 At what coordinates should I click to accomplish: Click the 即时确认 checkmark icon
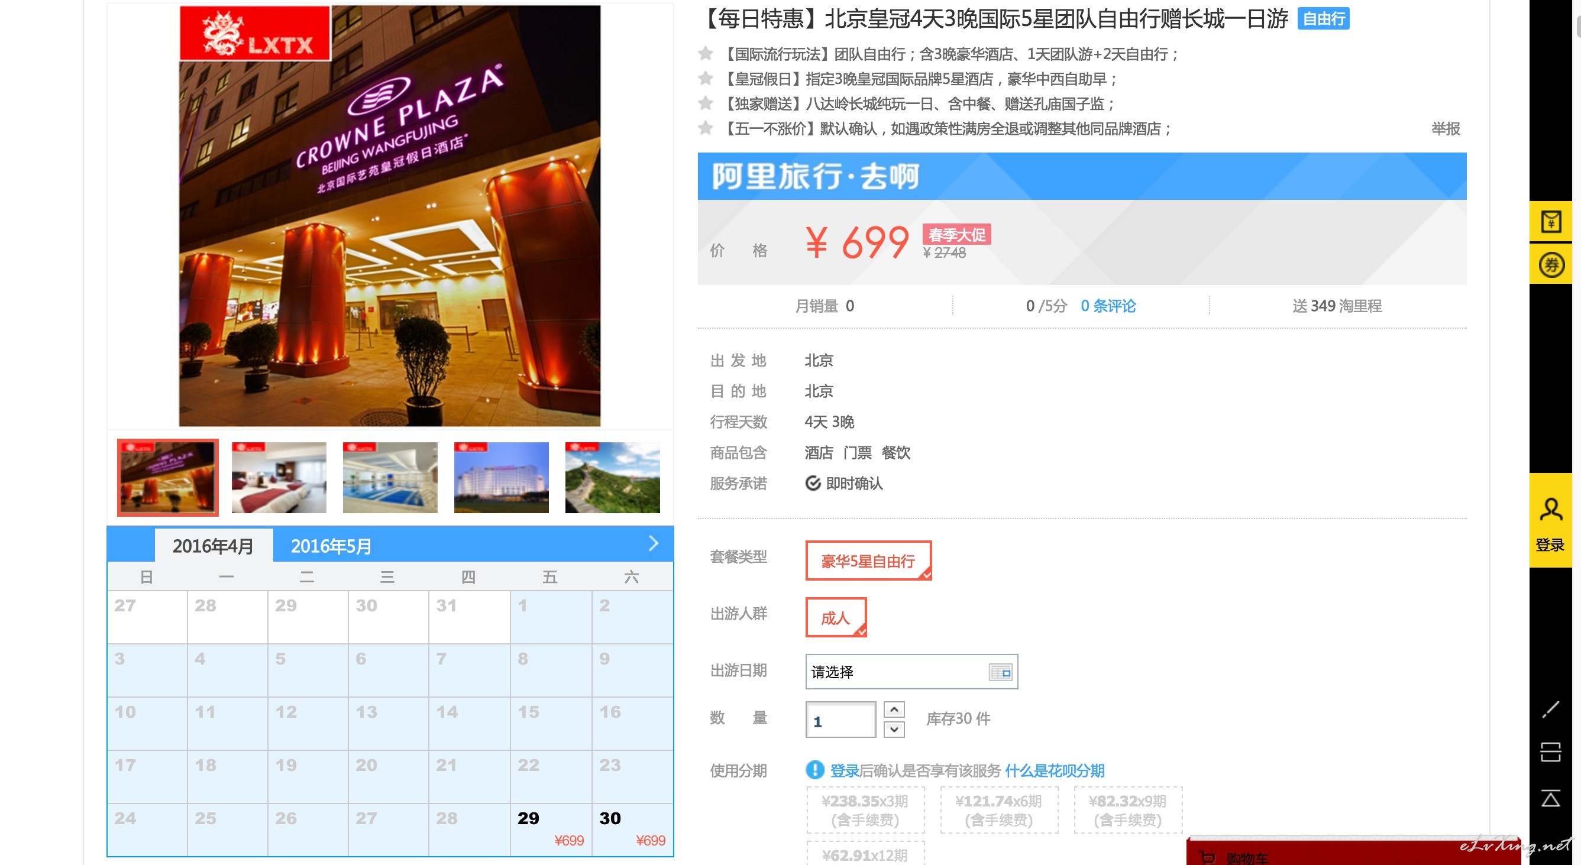coord(813,484)
